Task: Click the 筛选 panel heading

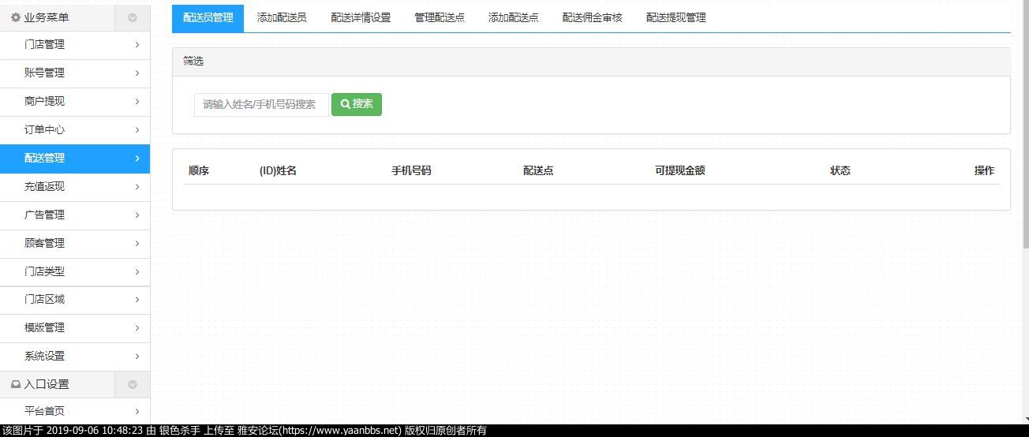Action: coord(193,61)
